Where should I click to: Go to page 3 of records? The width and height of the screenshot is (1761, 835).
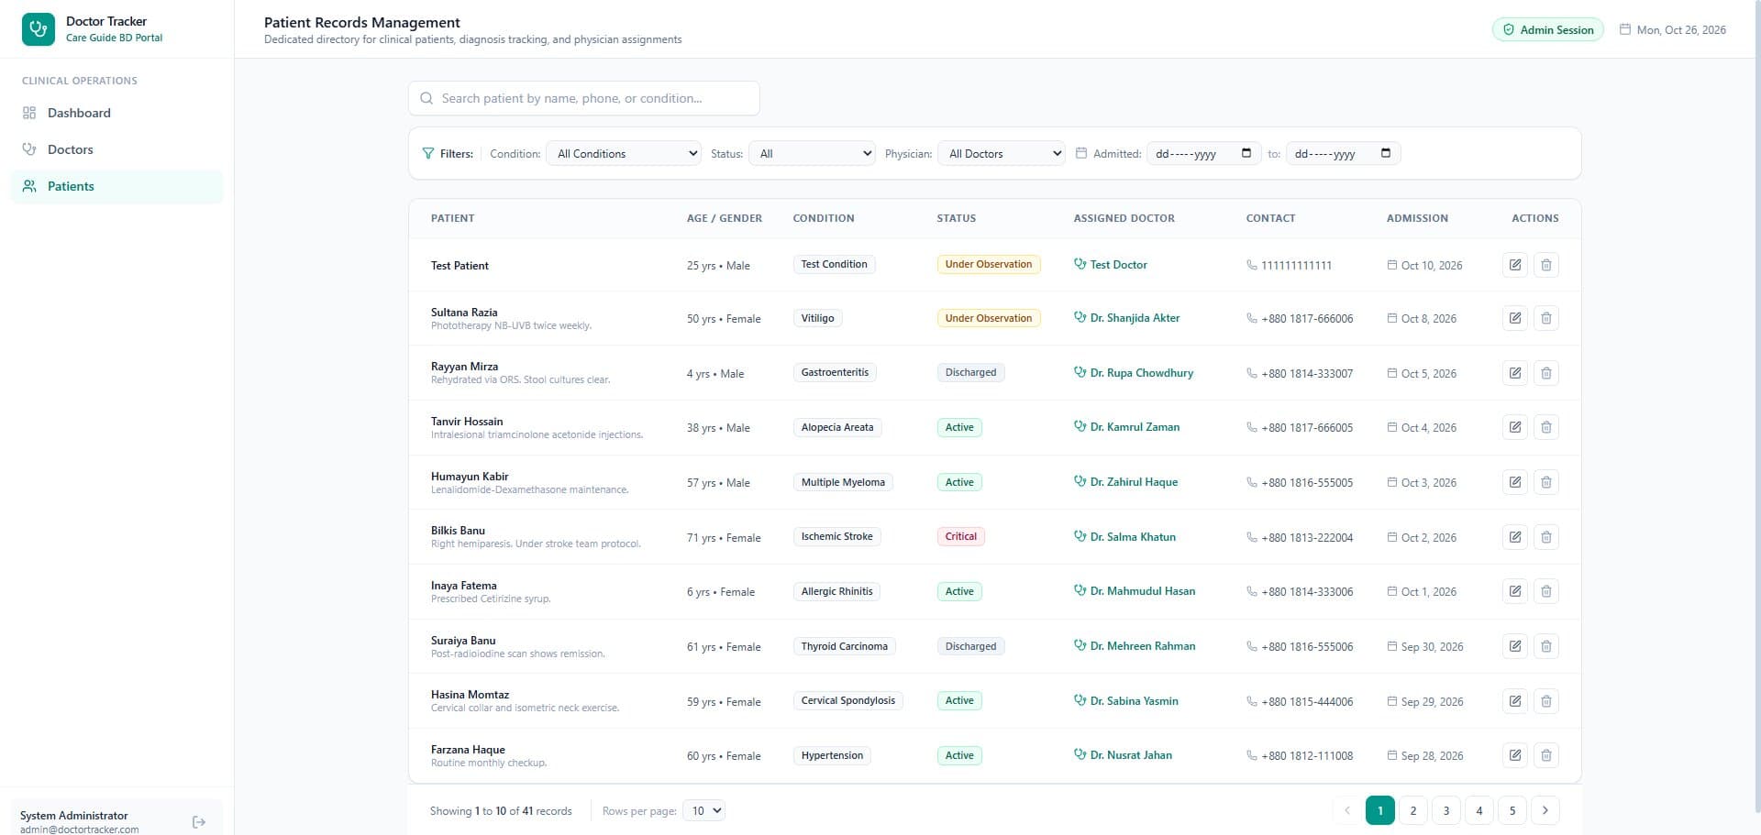tap(1446, 810)
